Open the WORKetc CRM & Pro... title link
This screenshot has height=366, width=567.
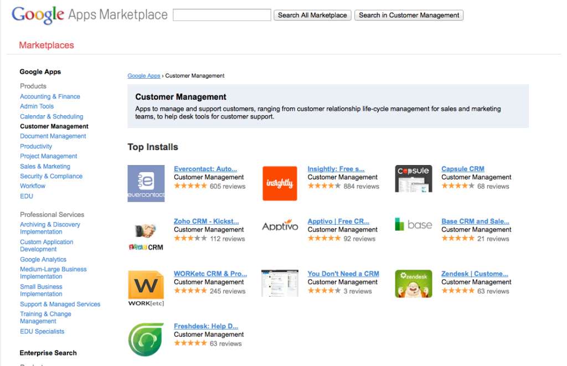(210, 274)
